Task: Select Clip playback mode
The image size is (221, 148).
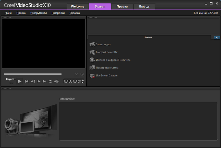Action: (x=11, y=83)
